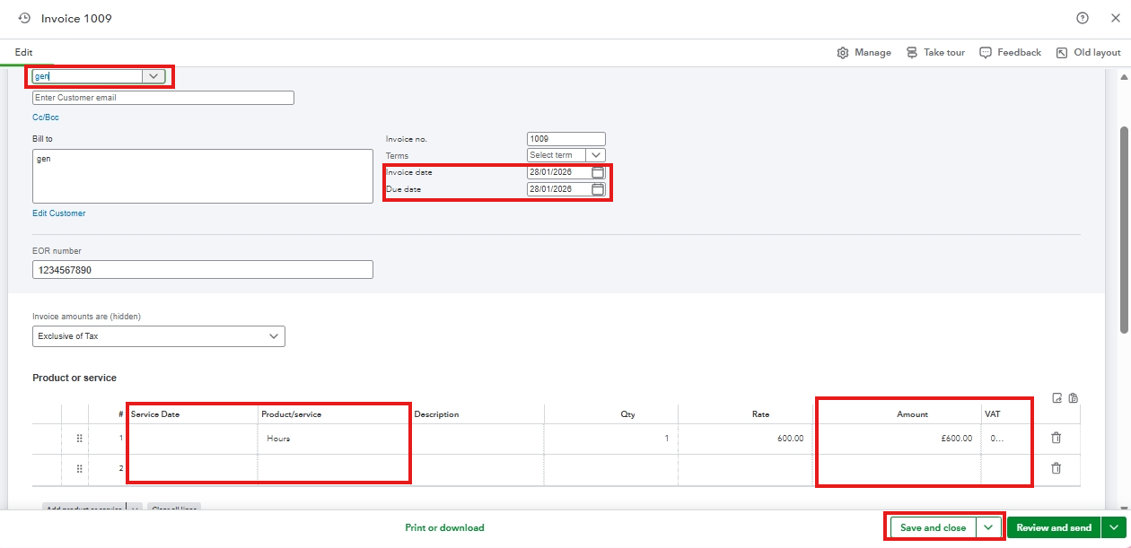Image resolution: width=1131 pixels, height=548 pixels.
Task: Grab the drag handle on line 1
Action: 79,439
